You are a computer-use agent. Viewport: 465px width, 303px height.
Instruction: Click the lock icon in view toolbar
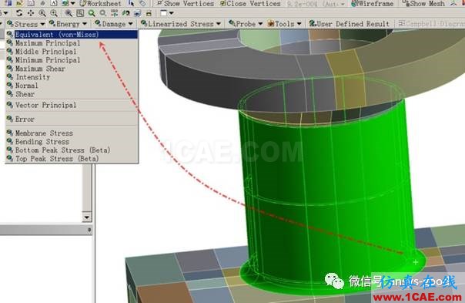[x=149, y=13]
